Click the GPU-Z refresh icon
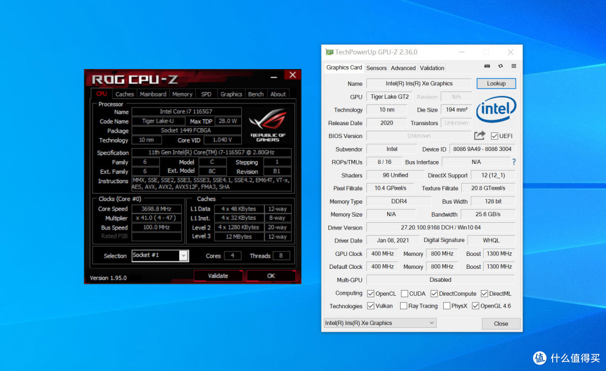The image size is (606, 371). pyautogui.click(x=501, y=66)
